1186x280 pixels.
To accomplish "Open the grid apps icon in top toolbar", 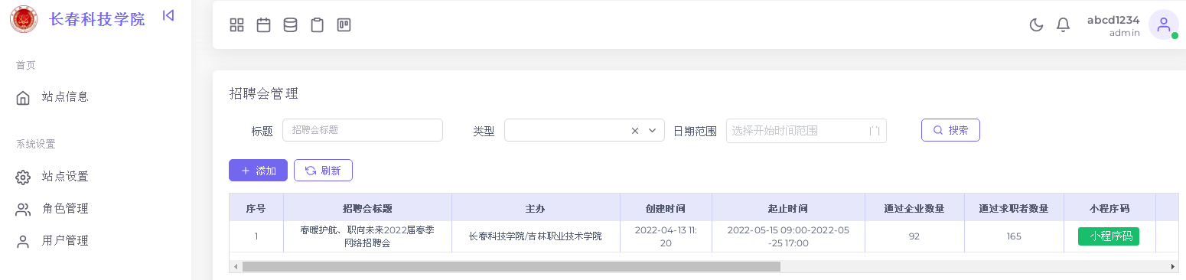I will (237, 25).
